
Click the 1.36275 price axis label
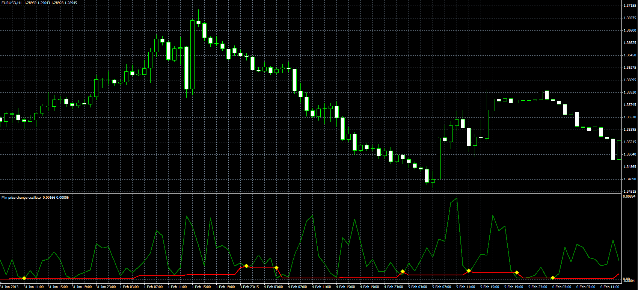(629, 68)
